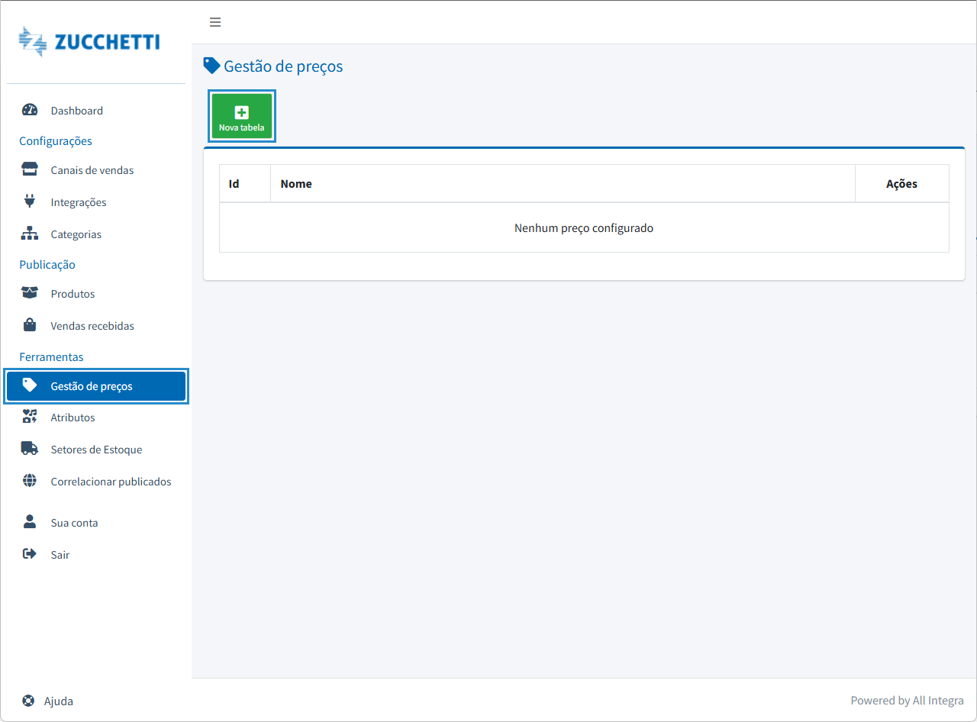Click the Setores de Estoque truck icon
This screenshot has height=722, width=977.
[x=30, y=449]
